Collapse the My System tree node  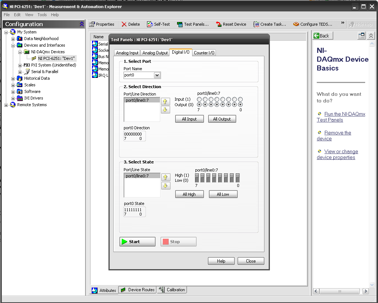click(6, 32)
